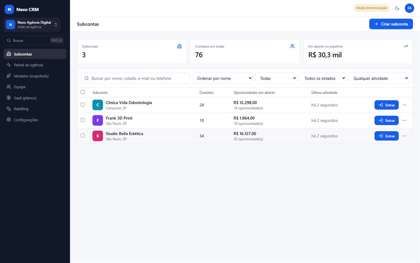Click the R$ 30,3 mil pipeline total
Image resolution: width=420 pixels, height=263 pixels.
click(325, 55)
